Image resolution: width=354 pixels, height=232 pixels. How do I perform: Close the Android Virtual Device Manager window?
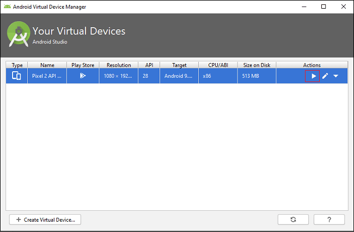click(x=344, y=7)
